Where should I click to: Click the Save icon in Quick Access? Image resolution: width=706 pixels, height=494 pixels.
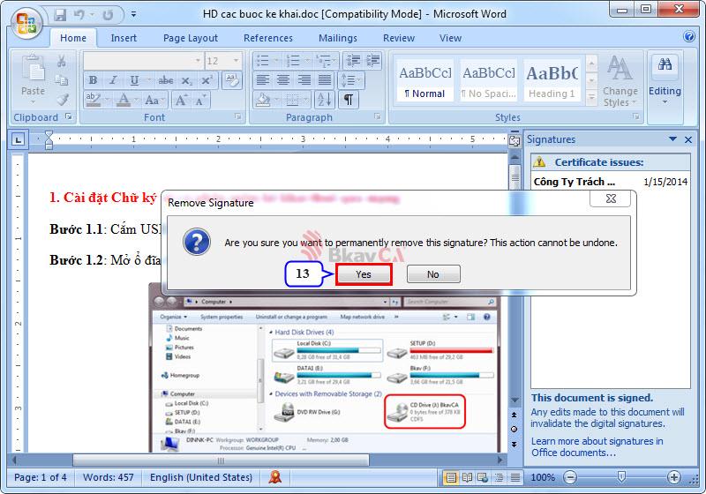pos(60,15)
